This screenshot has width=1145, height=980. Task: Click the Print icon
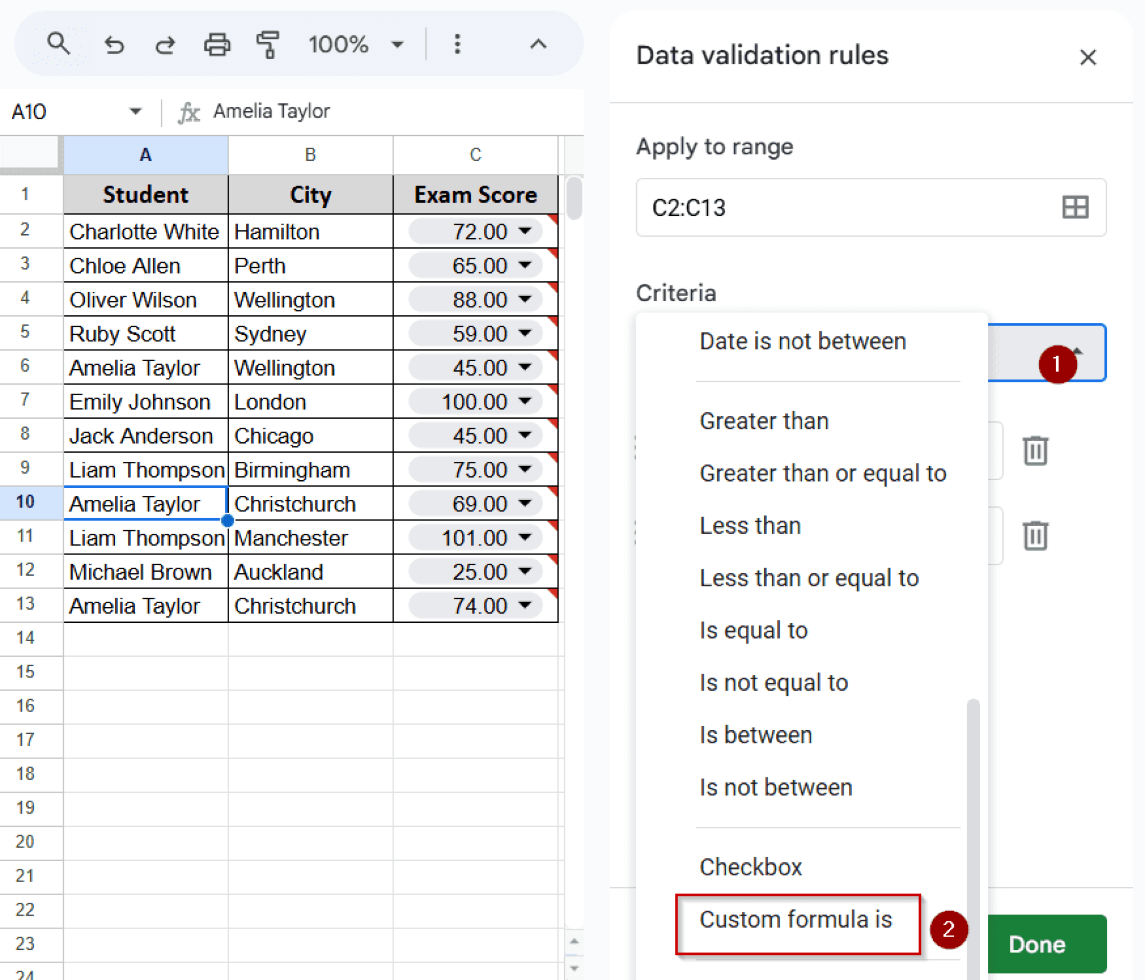pyautogui.click(x=217, y=44)
